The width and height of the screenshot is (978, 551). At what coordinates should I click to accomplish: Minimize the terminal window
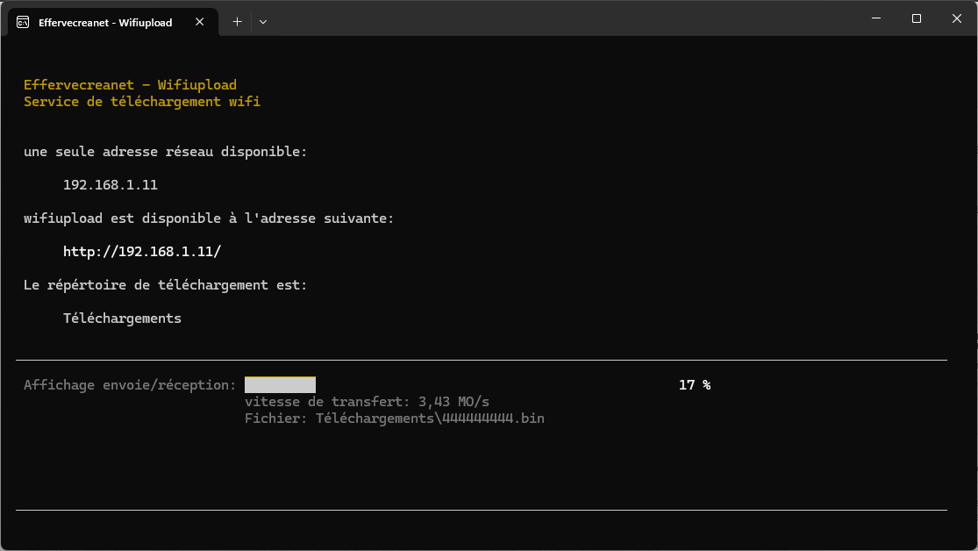click(875, 18)
